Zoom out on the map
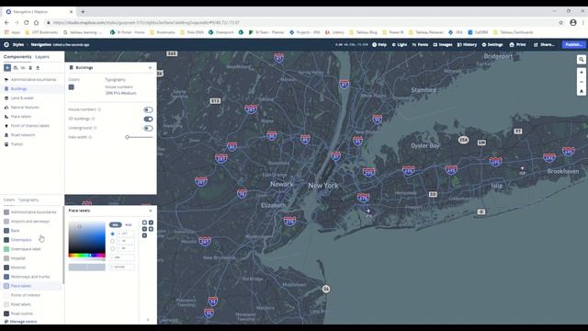The height and width of the screenshot is (331, 588). 582,82
